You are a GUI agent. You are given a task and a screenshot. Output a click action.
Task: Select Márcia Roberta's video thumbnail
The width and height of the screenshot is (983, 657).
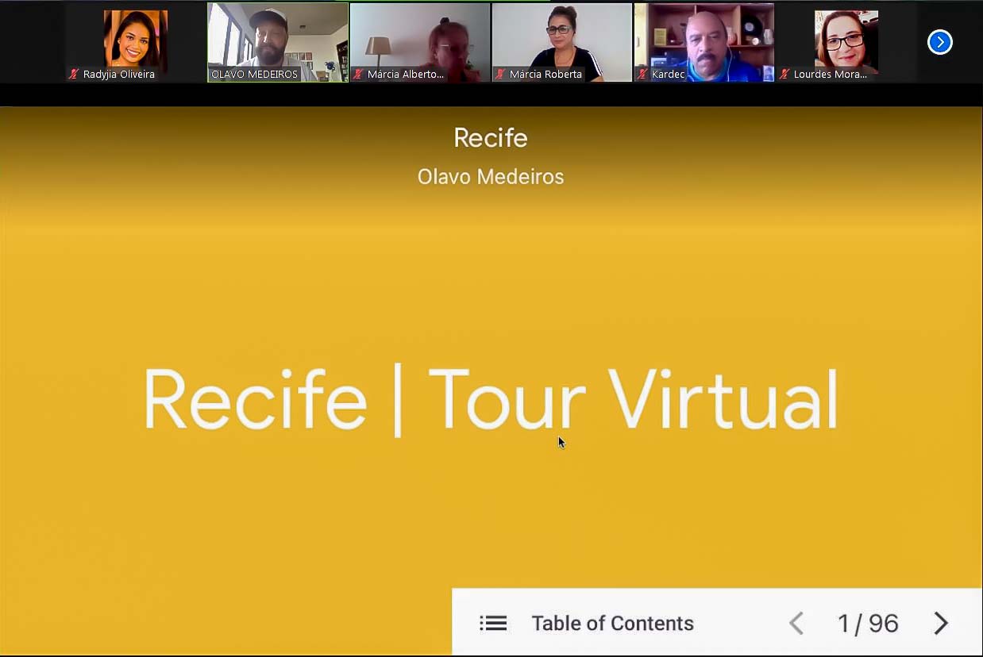tap(562, 42)
